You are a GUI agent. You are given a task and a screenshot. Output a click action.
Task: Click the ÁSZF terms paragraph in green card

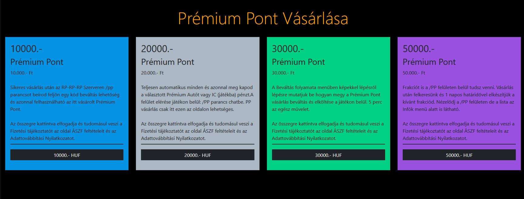pyautogui.click(x=327, y=131)
